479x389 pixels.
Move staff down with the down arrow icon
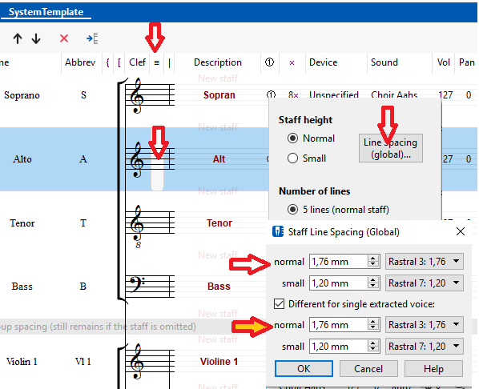36,38
